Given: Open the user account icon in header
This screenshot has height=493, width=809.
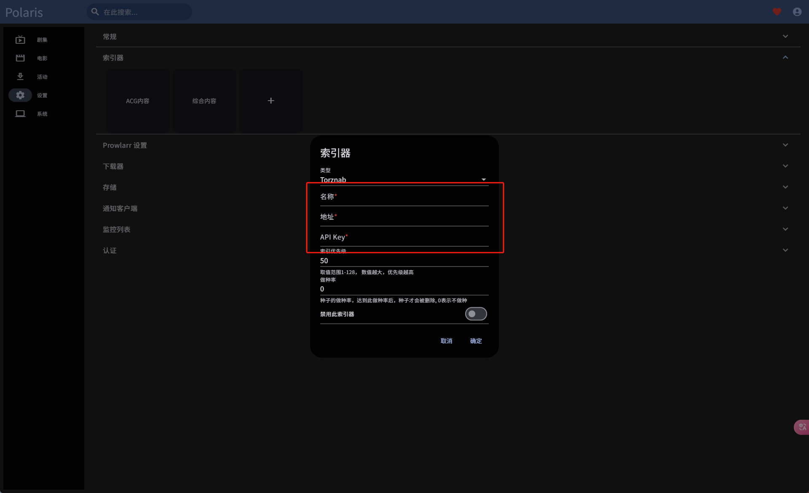Looking at the screenshot, I should (797, 12).
